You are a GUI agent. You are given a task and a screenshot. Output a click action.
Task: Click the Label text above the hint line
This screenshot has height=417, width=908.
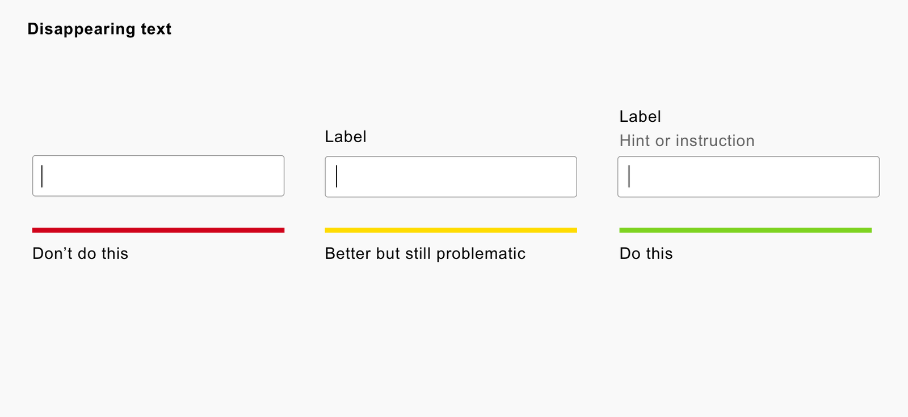point(640,117)
